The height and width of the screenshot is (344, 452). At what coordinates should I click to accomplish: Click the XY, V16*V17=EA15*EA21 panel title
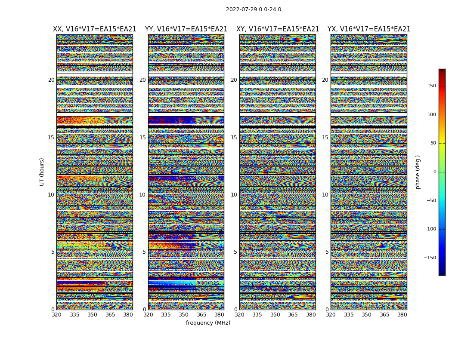278,29
